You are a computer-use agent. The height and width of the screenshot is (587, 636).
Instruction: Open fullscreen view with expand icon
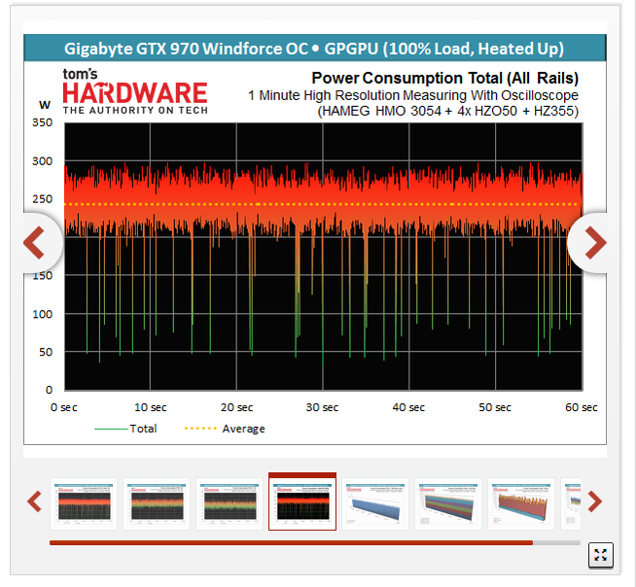click(600, 555)
